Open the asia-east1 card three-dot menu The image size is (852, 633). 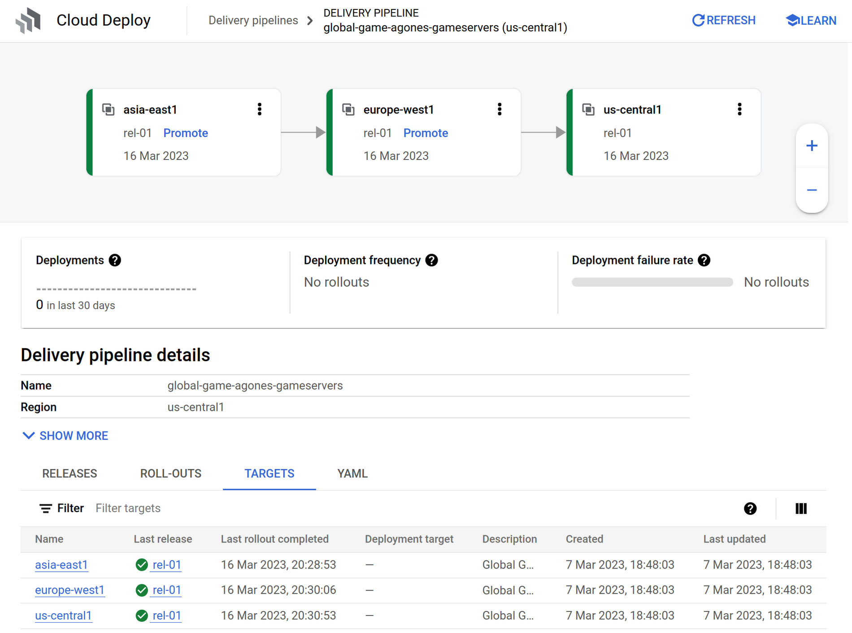(x=259, y=109)
